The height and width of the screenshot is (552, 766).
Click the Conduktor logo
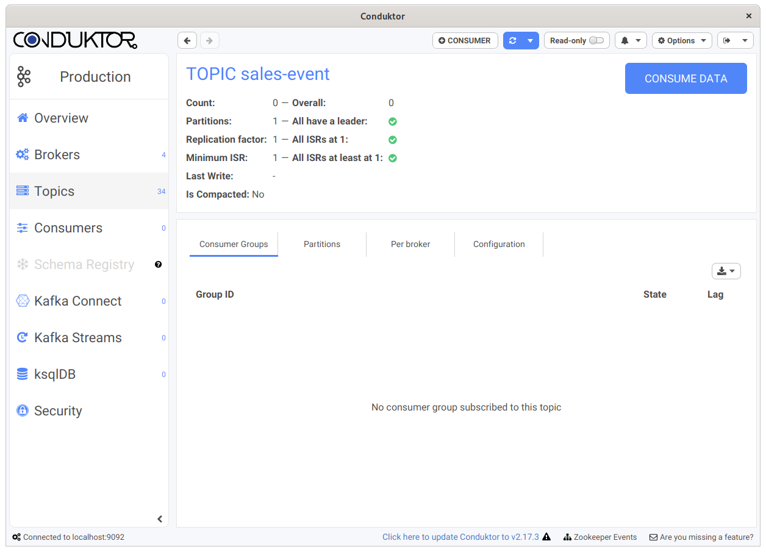click(75, 40)
